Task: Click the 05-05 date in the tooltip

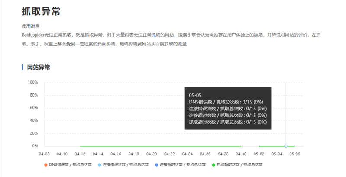Action: 195,96
